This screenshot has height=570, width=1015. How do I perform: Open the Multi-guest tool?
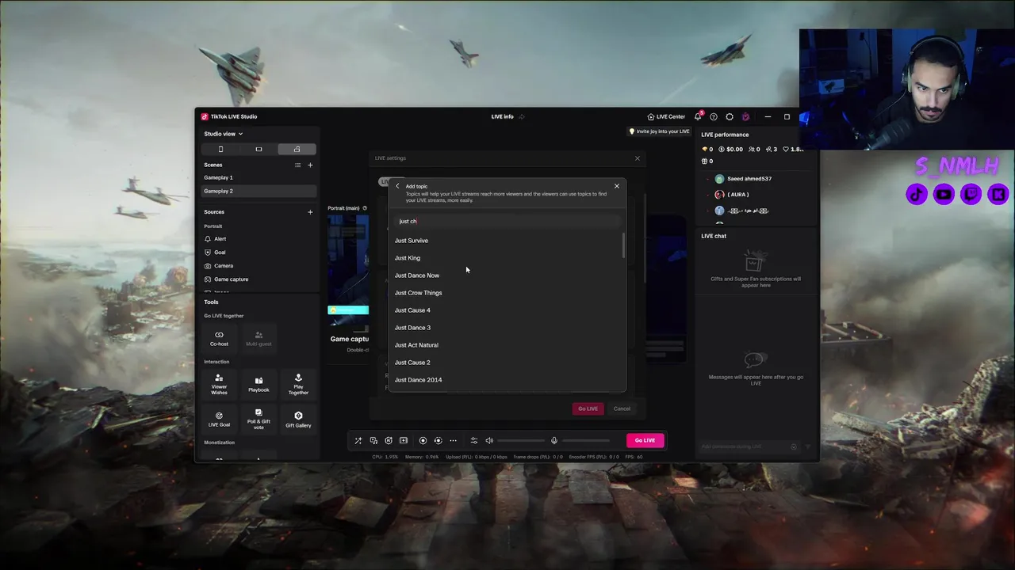[x=259, y=338]
